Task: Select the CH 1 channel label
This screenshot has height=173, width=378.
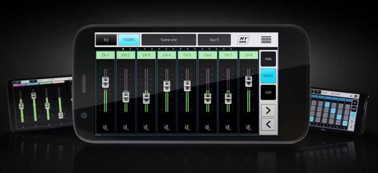Action: (105, 55)
